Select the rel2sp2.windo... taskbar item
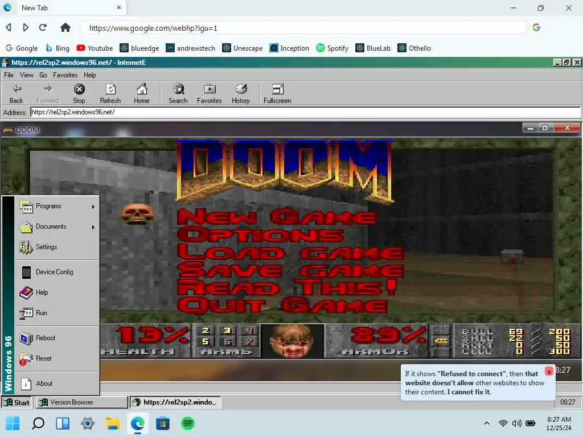This screenshot has height=437, width=583. pos(175,402)
